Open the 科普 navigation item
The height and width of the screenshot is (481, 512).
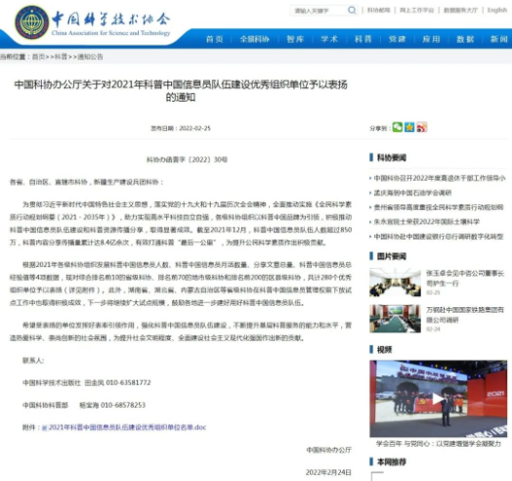[363, 39]
